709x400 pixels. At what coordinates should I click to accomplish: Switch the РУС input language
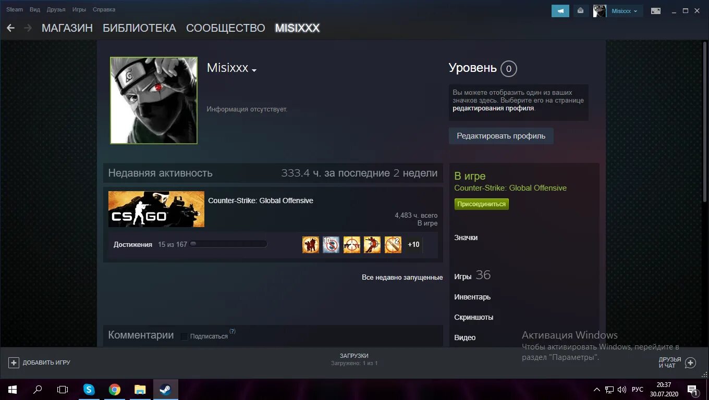[x=638, y=390]
